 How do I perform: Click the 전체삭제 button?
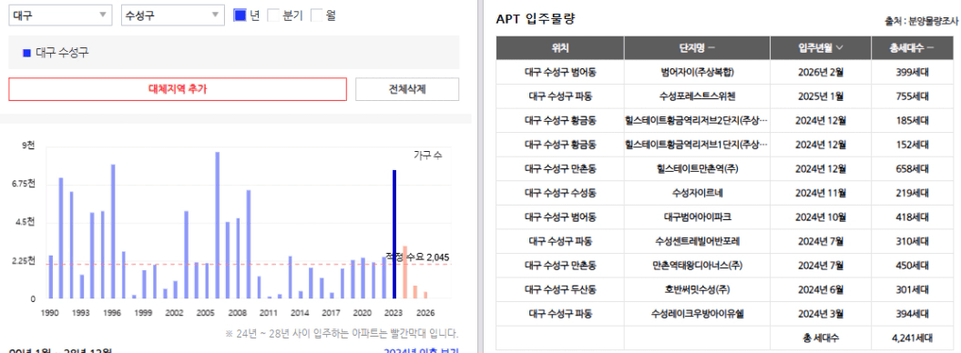pos(407,89)
